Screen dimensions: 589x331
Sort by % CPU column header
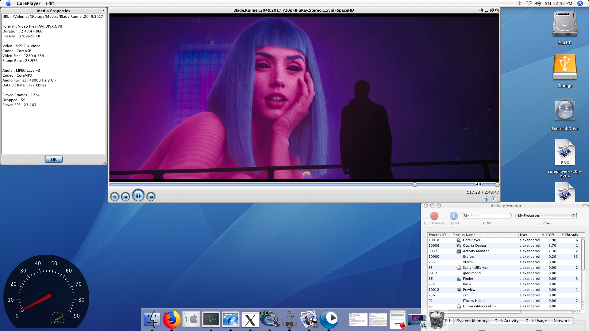point(549,235)
